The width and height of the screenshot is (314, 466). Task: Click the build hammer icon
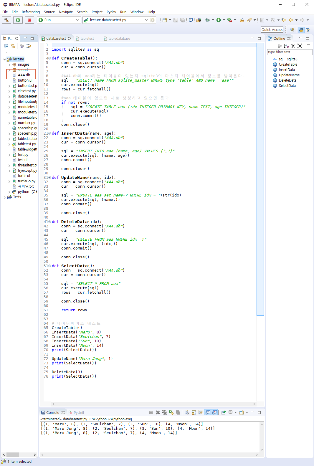pos(6,20)
